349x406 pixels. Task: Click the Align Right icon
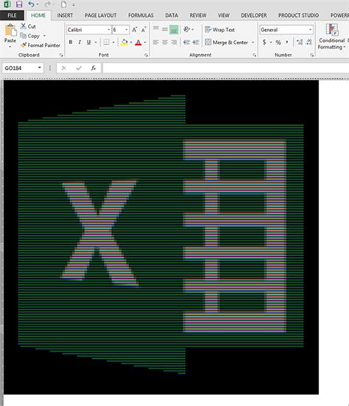174,42
